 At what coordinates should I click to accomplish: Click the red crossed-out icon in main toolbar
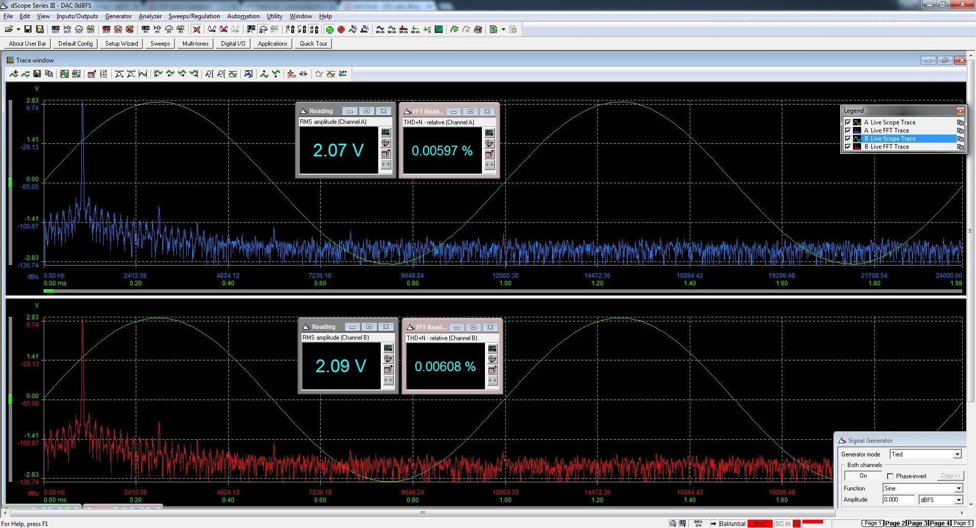(197, 29)
